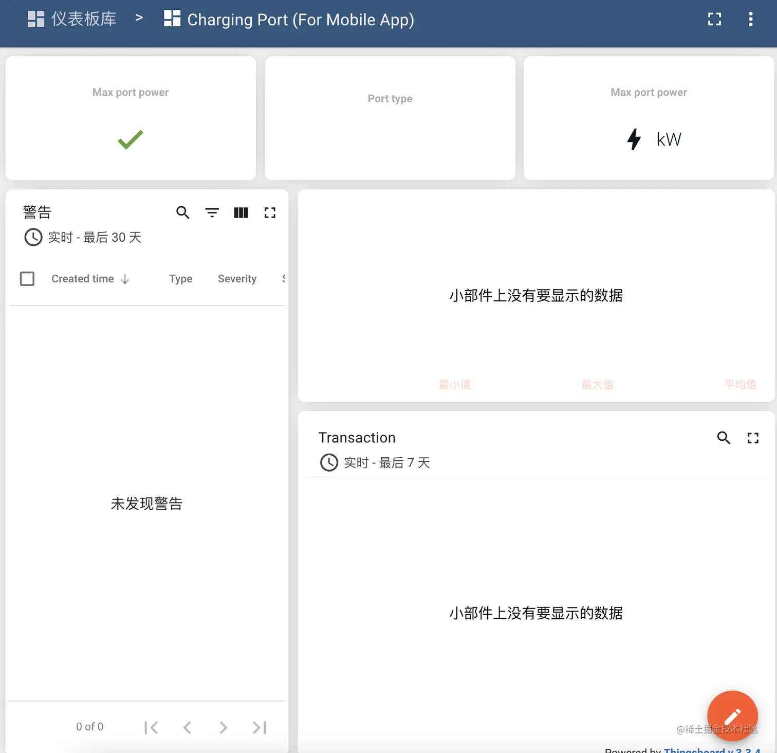Open the alarms filter icon
The width and height of the screenshot is (777, 753).
pyautogui.click(x=212, y=212)
